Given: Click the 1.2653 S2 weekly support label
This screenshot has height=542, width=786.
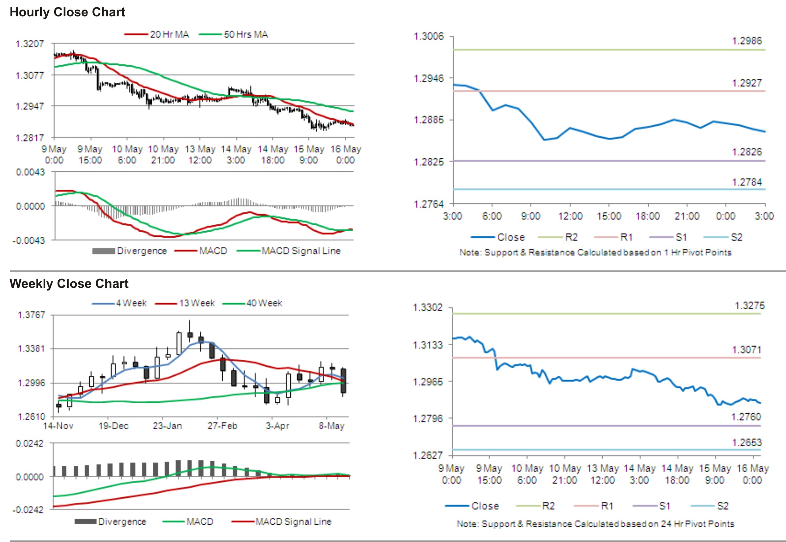Looking at the screenshot, I should pos(746,443).
